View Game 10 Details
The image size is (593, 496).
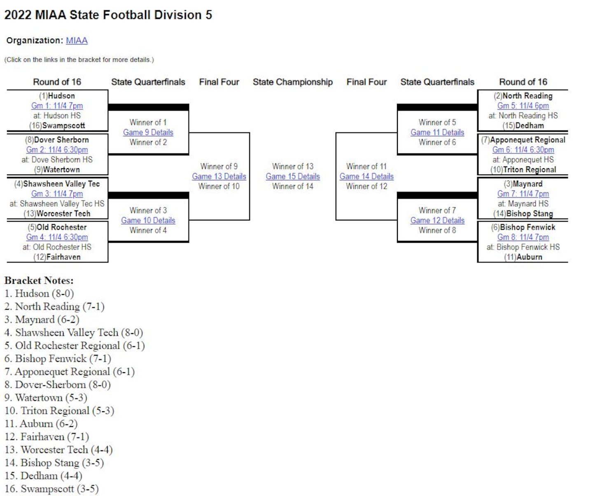coord(148,220)
